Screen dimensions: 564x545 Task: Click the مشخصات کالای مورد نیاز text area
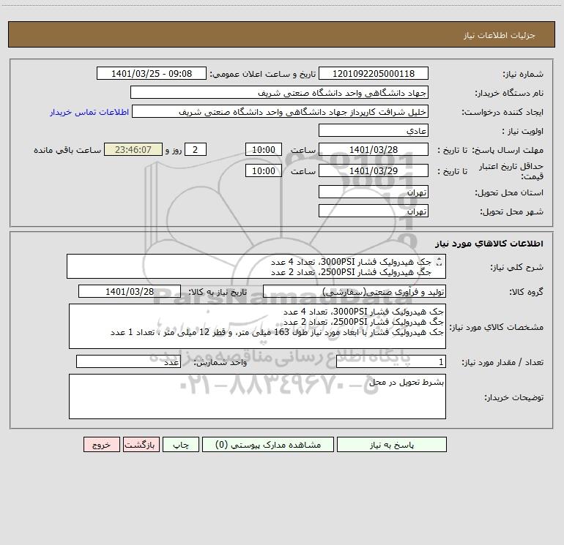(257, 326)
